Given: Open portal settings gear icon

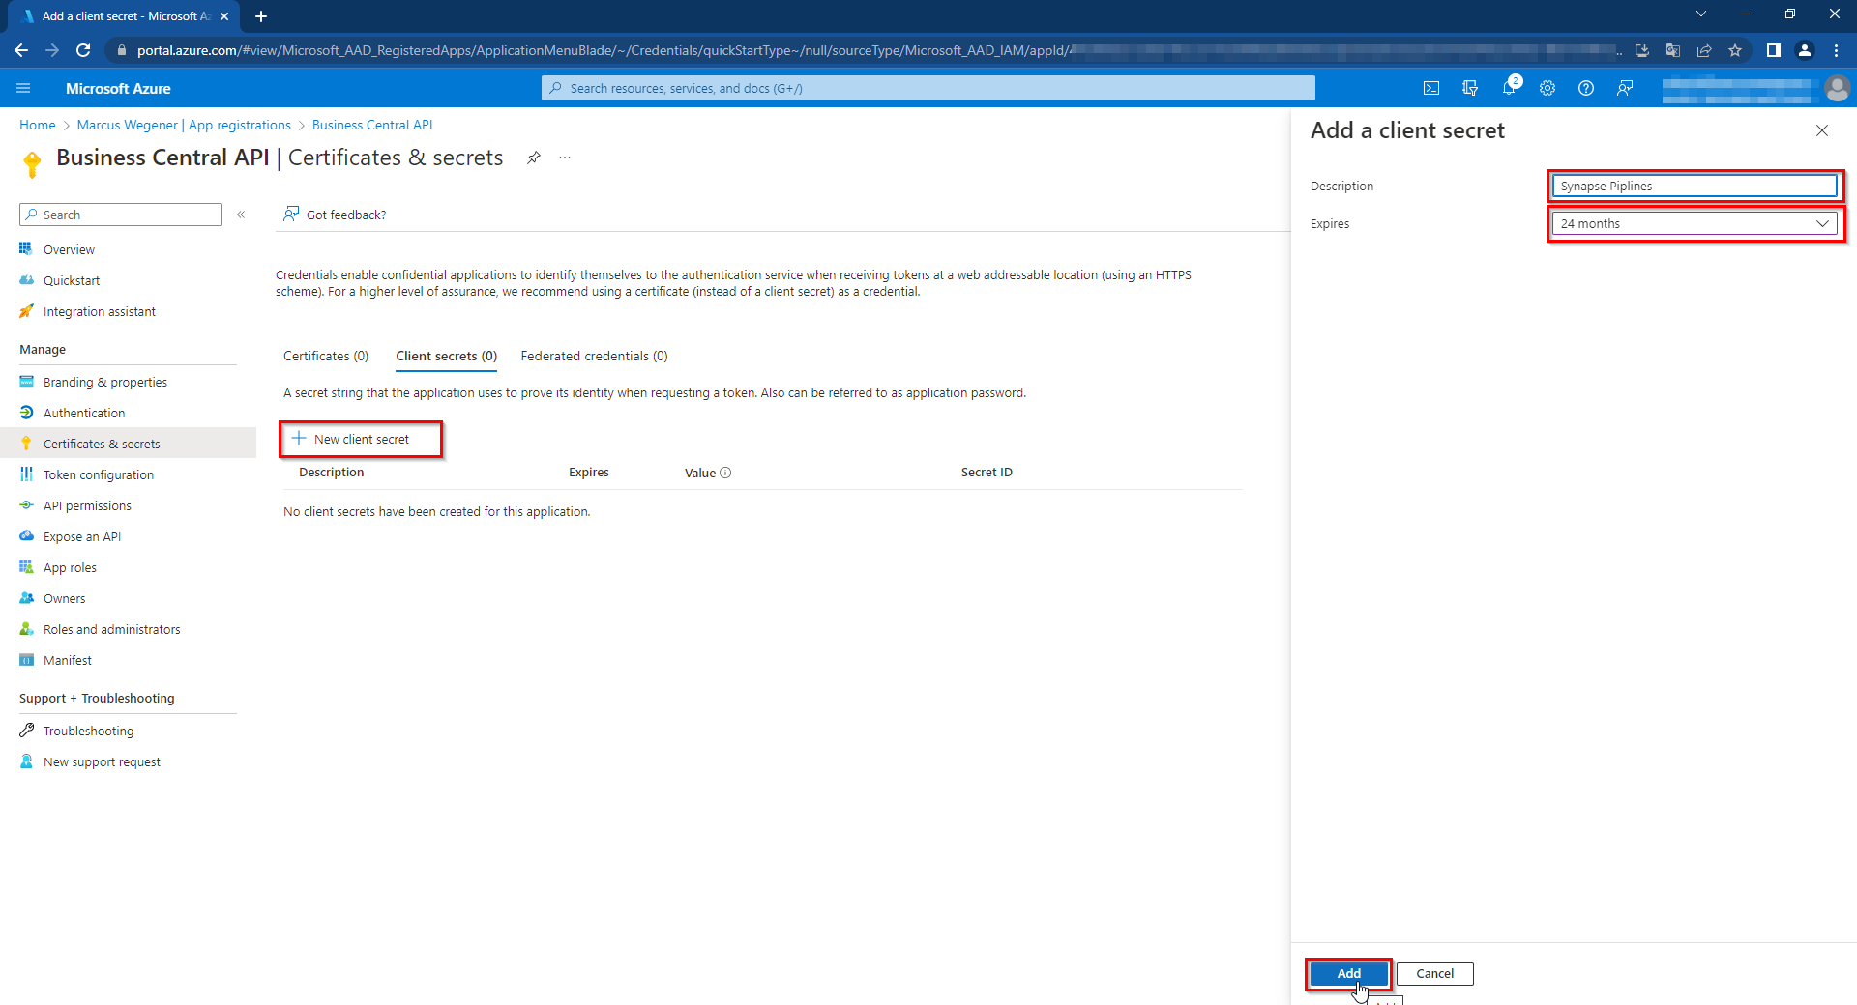Looking at the screenshot, I should 1547,88.
